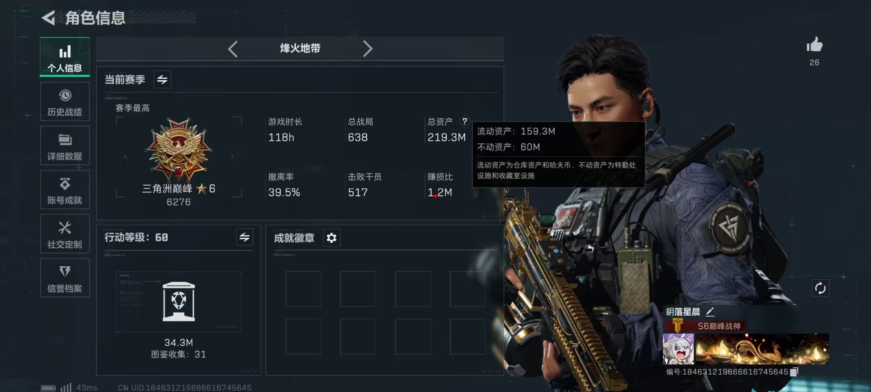Click the purple-haired player avatar

[678, 349]
